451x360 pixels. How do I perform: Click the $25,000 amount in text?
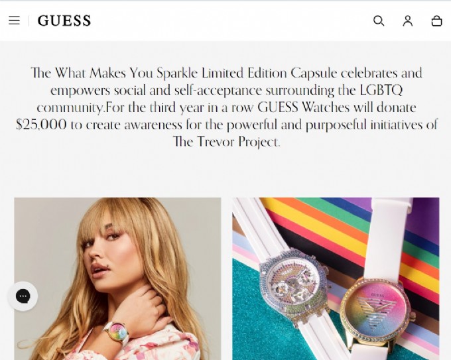[x=41, y=125]
